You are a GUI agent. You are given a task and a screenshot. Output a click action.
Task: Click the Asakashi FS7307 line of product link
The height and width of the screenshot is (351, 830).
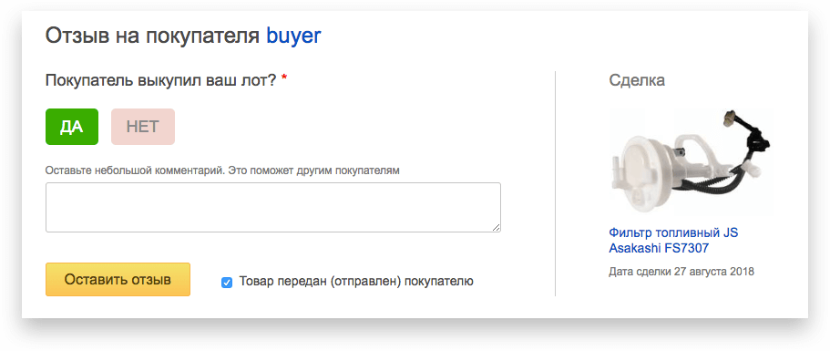click(659, 248)
